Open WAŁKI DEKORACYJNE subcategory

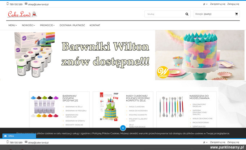click(202, 119)
